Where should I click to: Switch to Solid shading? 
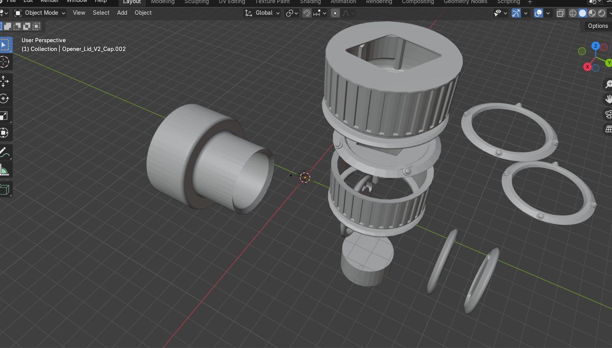(583, 13)
